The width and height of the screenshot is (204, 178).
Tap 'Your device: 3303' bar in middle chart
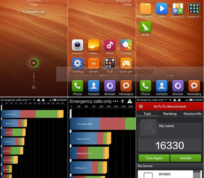coord(103,124)
